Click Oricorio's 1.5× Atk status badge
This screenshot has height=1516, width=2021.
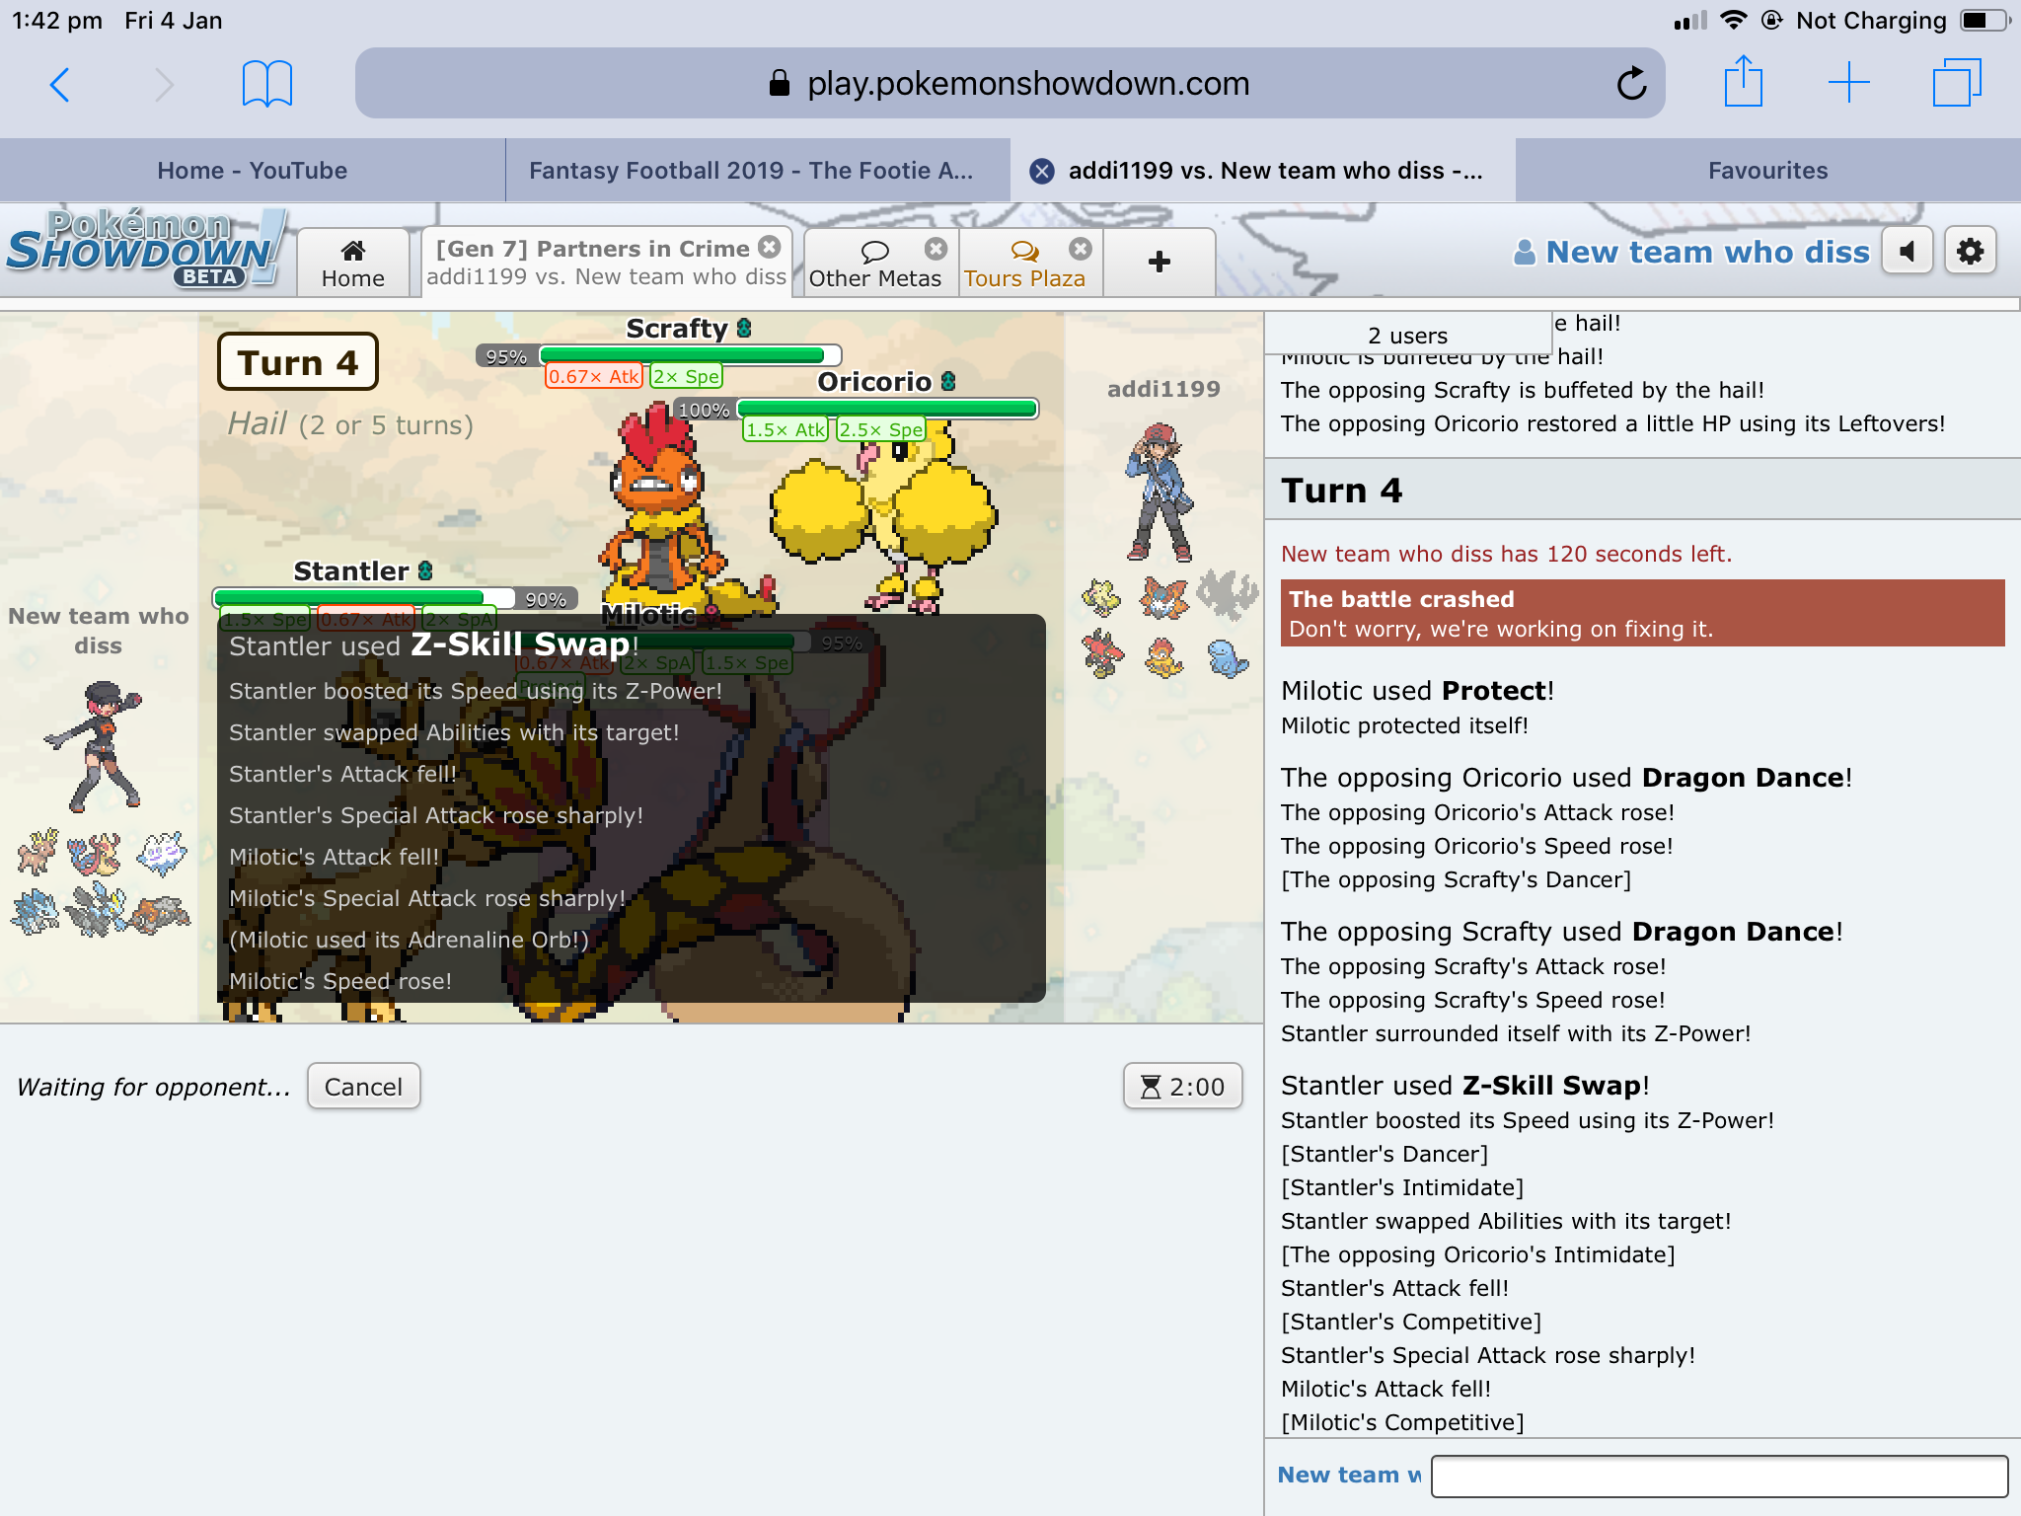click(786, 429)
